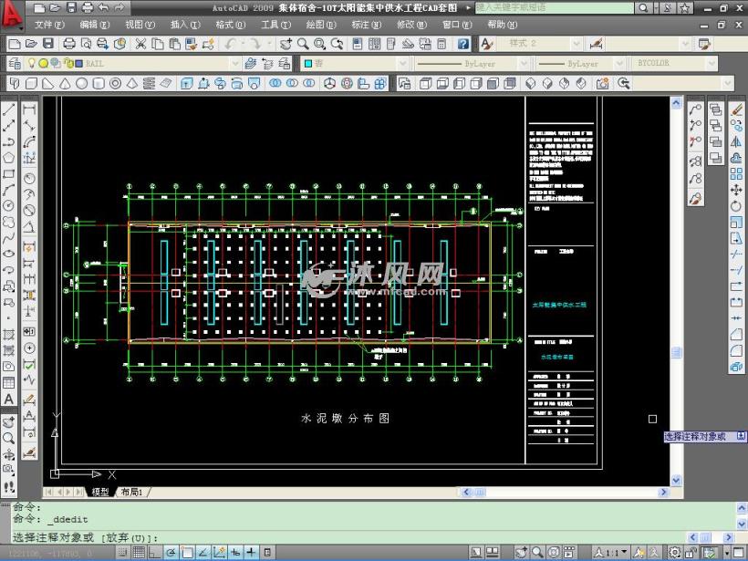
Task: Select the Cone solid tool
Action: (x=65, y=84)
